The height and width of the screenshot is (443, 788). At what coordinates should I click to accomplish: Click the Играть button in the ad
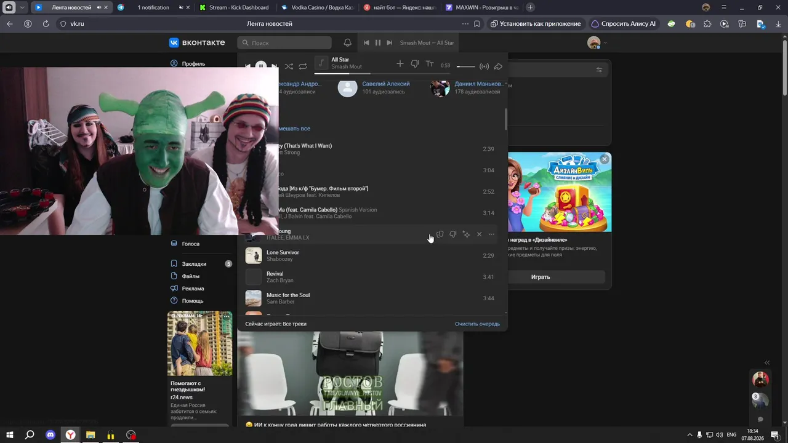pyautogui.click(x=541, y=277)
